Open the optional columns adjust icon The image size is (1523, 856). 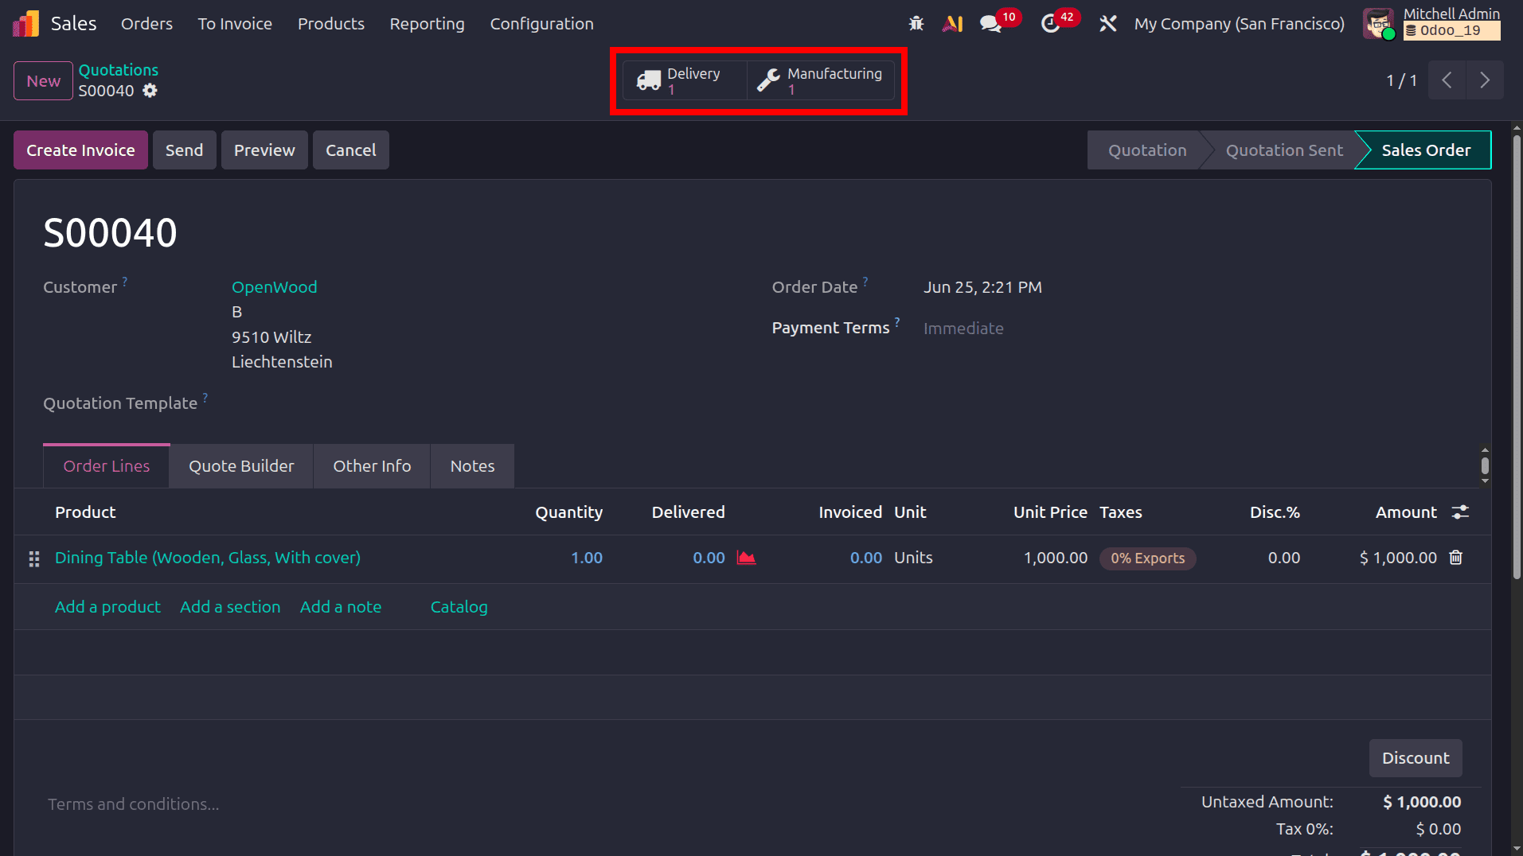click(x=1460, y=512)
